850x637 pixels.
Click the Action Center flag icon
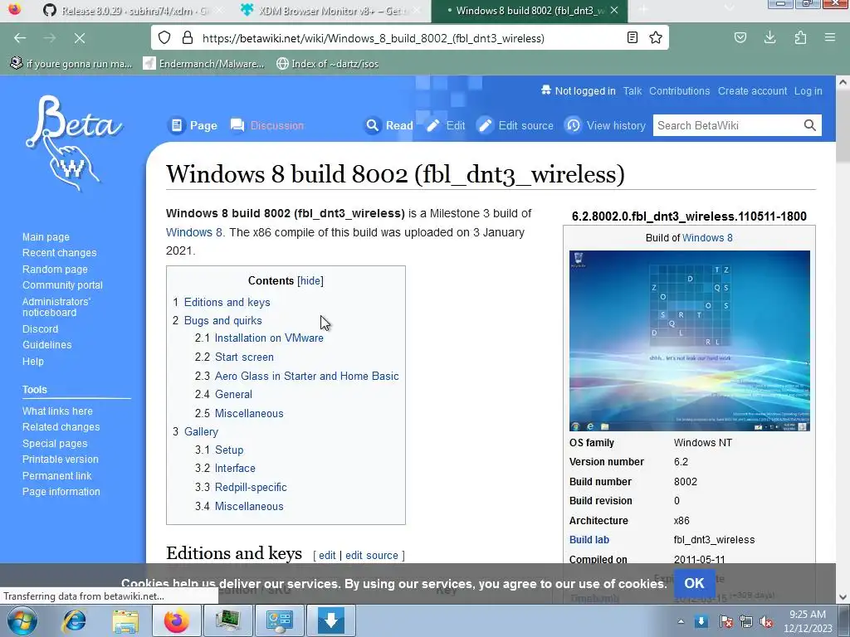point(725,621)
